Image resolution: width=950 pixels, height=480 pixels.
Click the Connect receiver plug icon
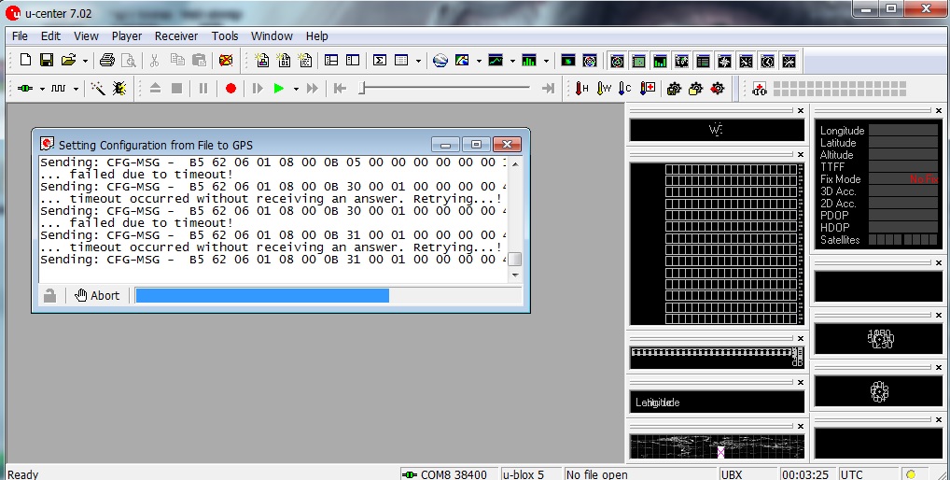click(x=25, y=89)
